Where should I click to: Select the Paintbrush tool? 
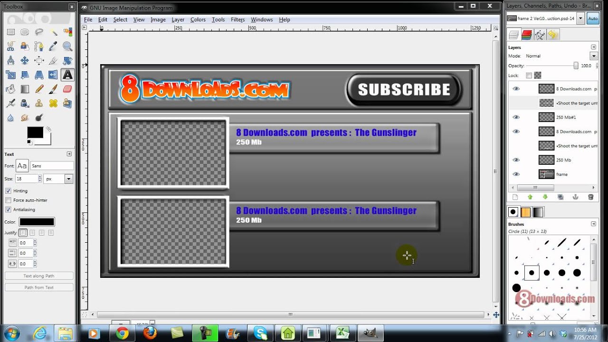click(53, 89)
